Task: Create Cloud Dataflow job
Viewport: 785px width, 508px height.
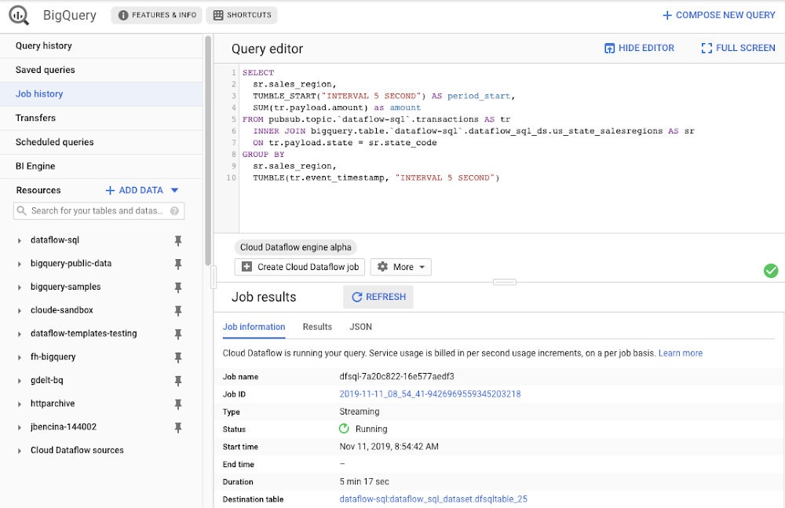Action: (x=300, y=267)
